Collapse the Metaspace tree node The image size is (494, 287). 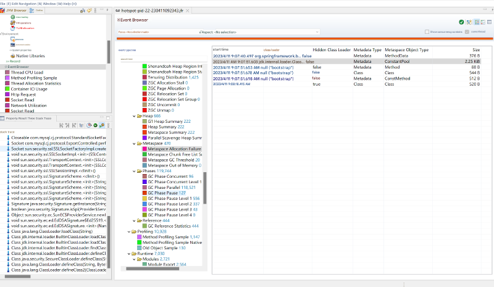[x=133, y=143]
